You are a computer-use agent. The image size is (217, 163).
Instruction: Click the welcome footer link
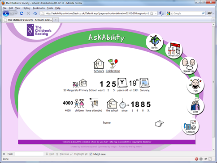point(66,142)
